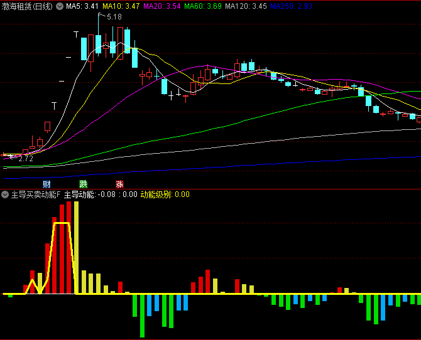
Task: Click the 动能级别: 0.00 value
Action: (165, 194)
